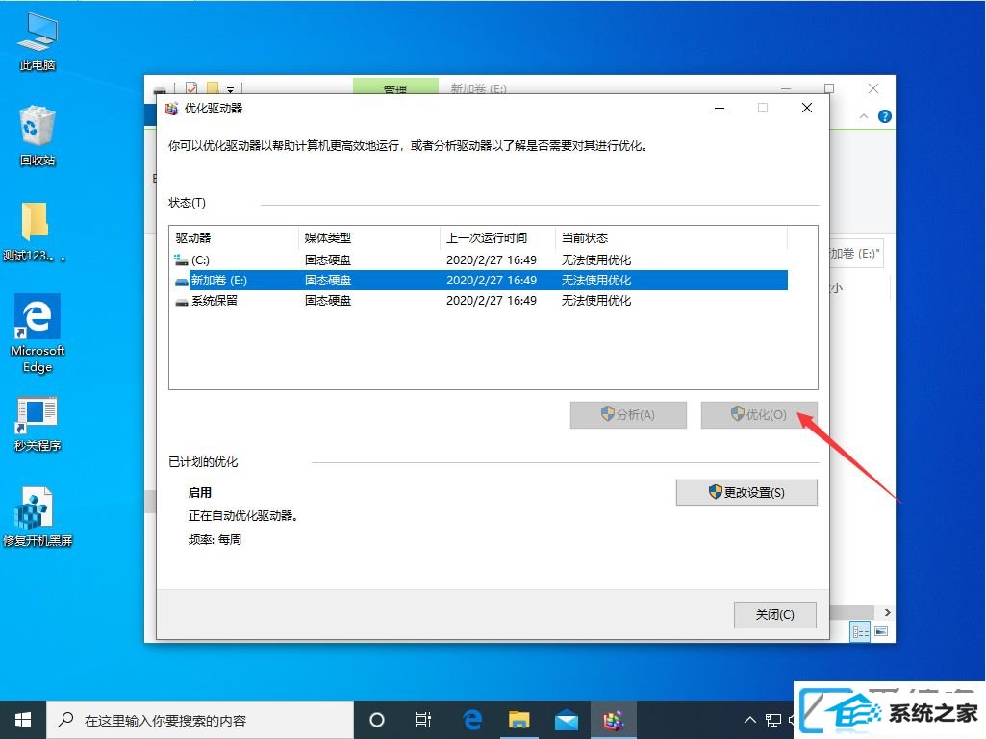Click the 驱动器 column header

235,237
